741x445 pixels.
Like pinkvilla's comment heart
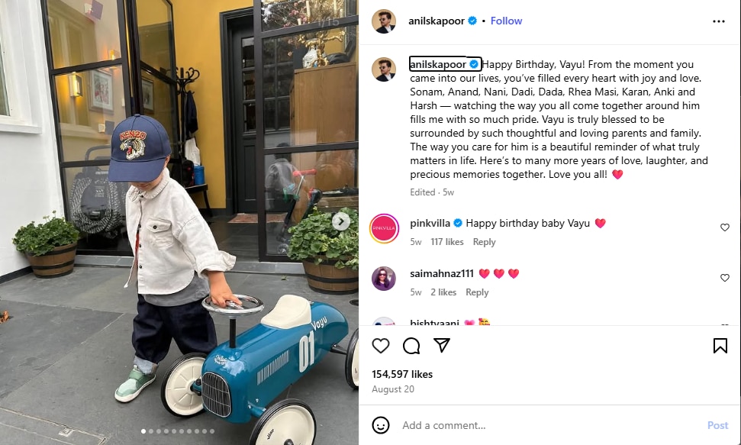click(724, 227)
